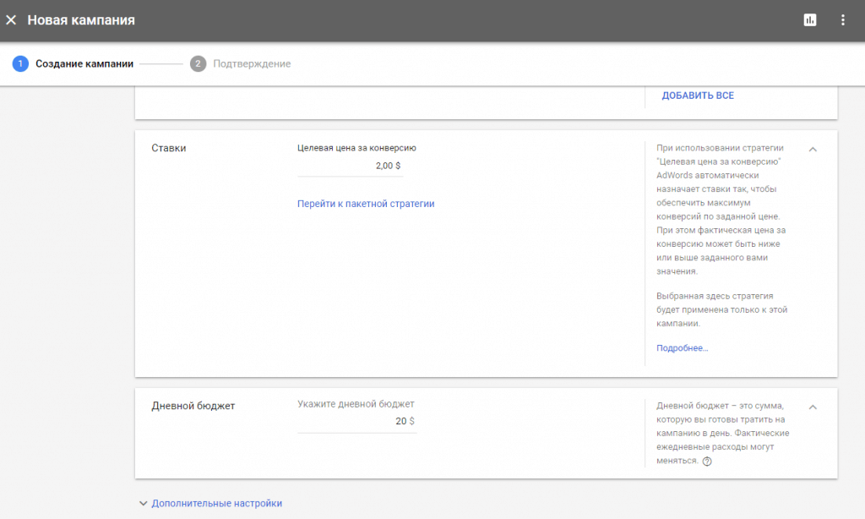Click the Новая кампания title text
The height and width of the screenshot is (519, 865).
tap(81, 19)
